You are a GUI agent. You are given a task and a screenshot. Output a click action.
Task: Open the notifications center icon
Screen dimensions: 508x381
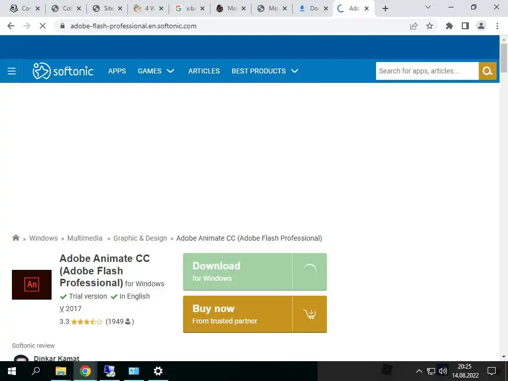[492, 371]
